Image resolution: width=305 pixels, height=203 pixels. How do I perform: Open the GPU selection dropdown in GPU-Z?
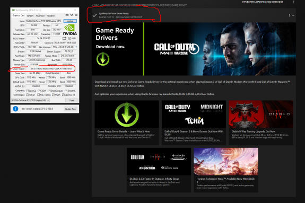coord(30,100)
